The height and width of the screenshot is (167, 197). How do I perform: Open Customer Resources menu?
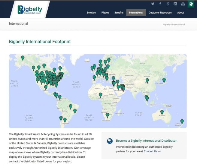[x=160, y=13]
